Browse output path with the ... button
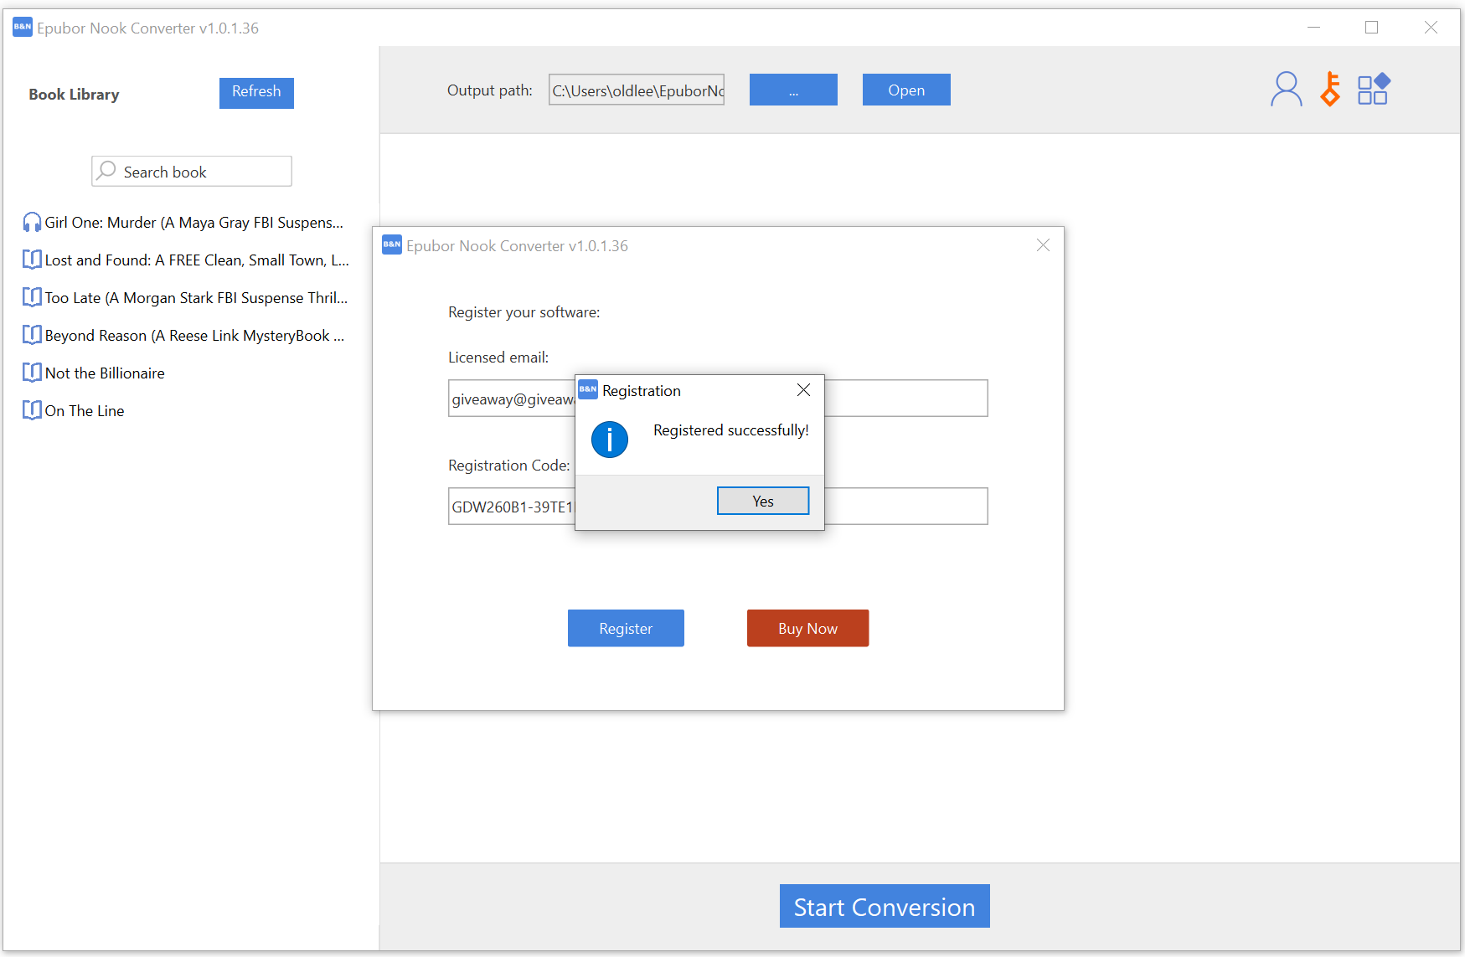 tap(793, 90)
